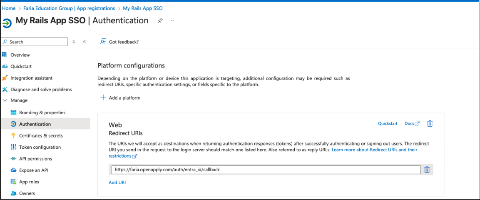Collapse the sidebar with double chevron
This screenshot has width=480, height=200.
(x=84, y=42)
